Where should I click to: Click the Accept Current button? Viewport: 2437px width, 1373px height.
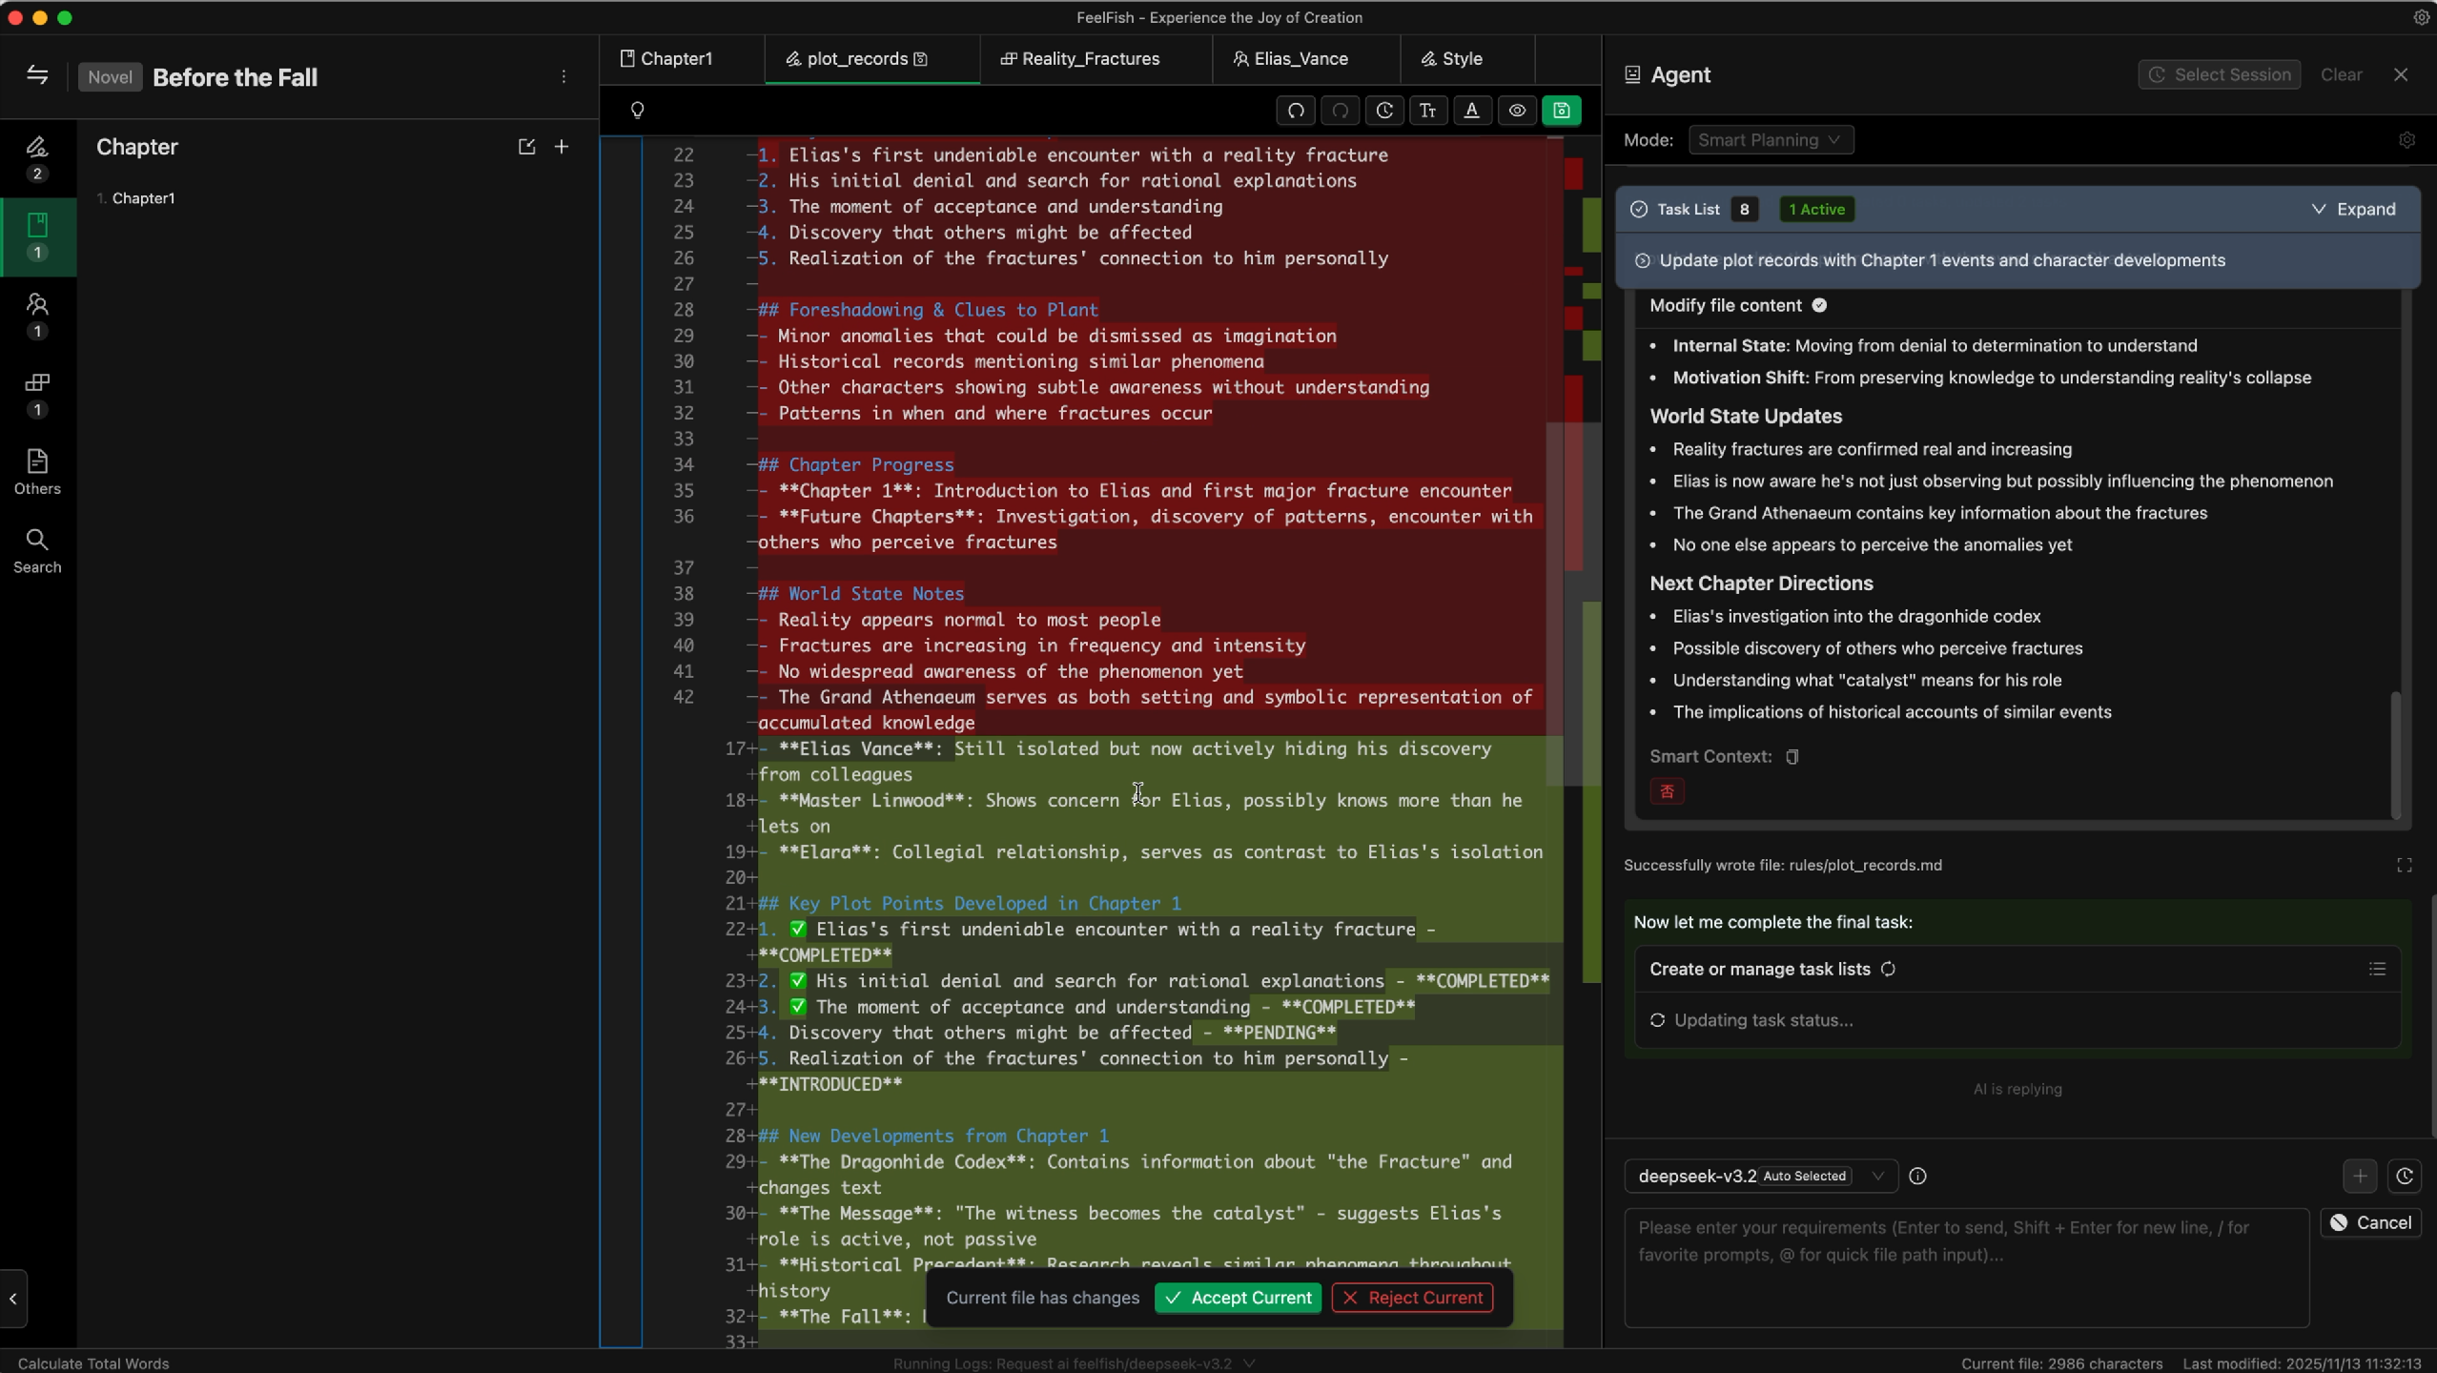(1237, 1297)
